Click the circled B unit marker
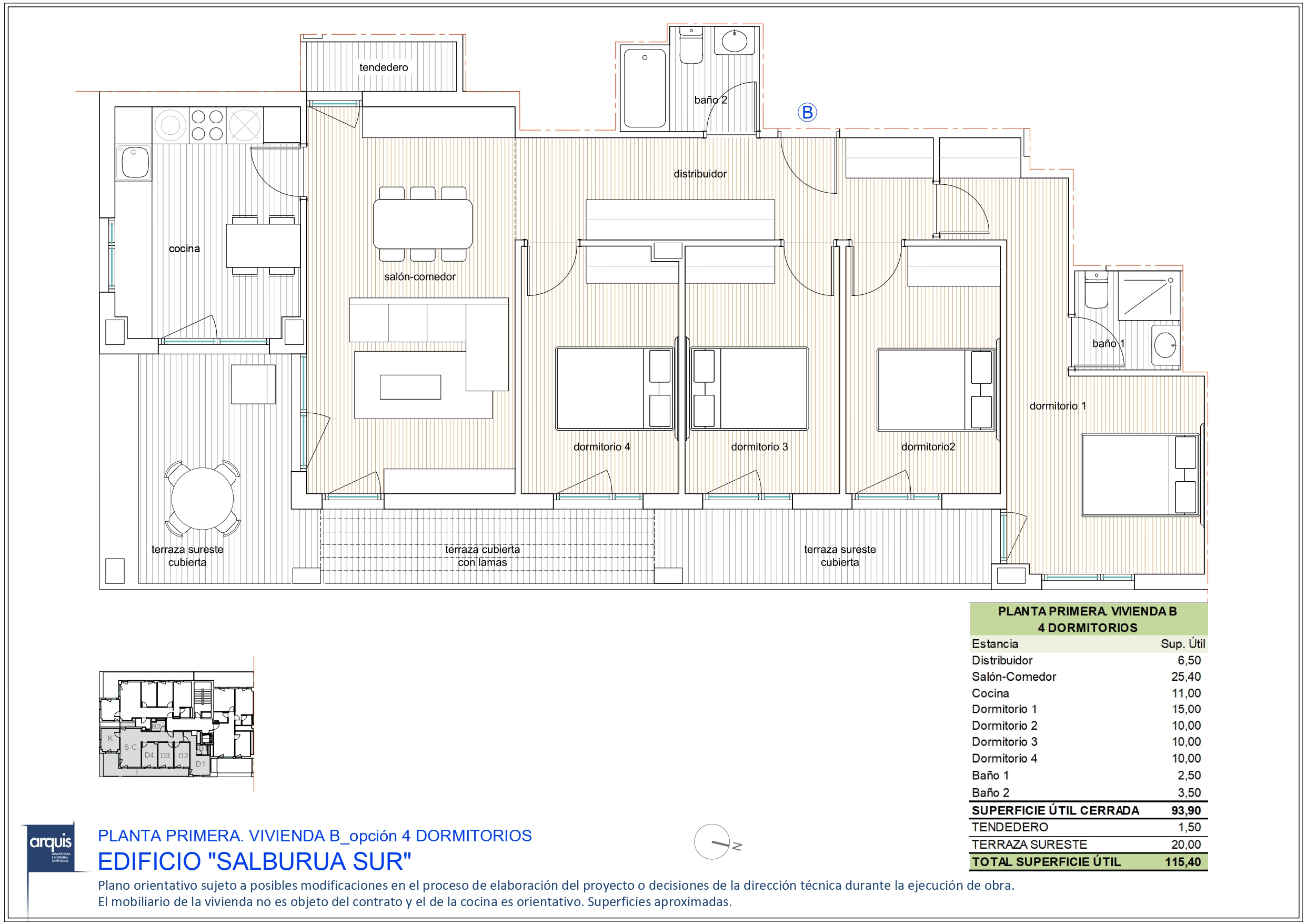Image resolution: width=1306 pixels, height=924 pixels. tap(807, 112)
